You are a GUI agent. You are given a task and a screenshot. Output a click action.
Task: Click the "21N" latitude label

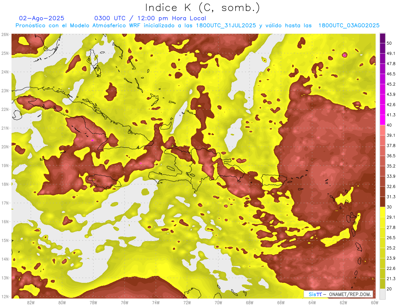[5, 128]
